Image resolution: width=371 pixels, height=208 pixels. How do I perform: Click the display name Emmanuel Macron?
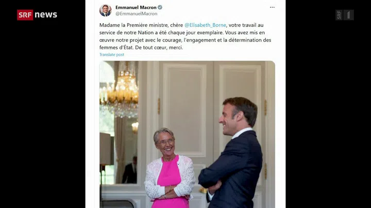click(x=136, y=7)
